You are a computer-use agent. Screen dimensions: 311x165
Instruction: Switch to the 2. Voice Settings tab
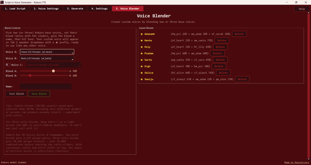tap(46, 9)
